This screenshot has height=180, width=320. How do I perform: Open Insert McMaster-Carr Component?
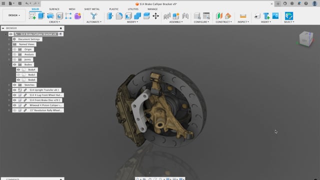(266, 16)
